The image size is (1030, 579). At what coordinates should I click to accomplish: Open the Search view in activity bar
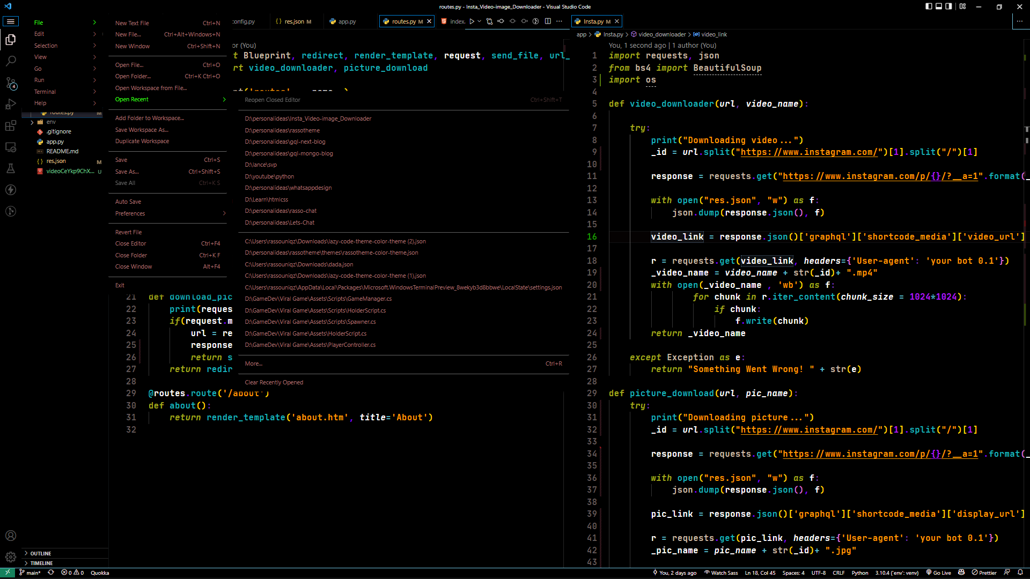[x=11, y=61]
